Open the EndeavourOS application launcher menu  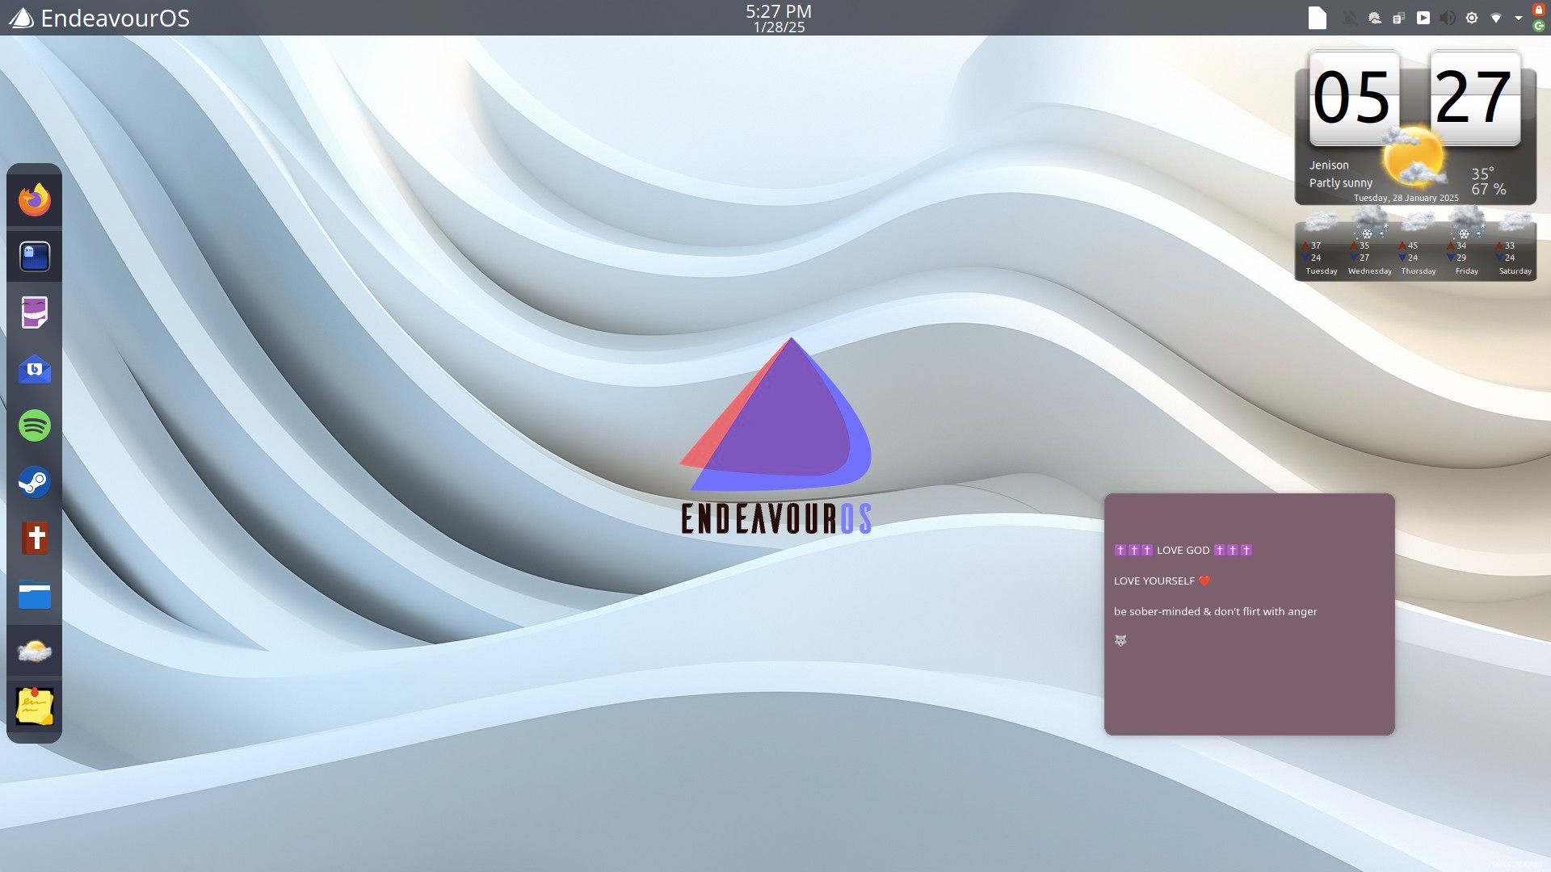[99, 18]
